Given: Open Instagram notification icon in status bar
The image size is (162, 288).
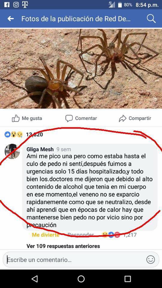Looking at the screenshot, I should click(x=16, y=4).
